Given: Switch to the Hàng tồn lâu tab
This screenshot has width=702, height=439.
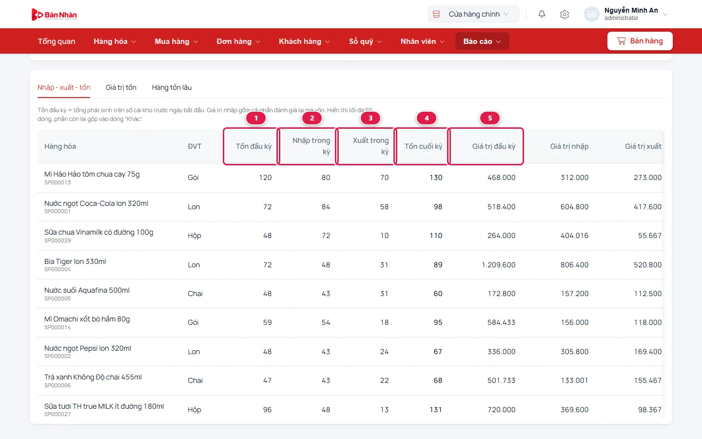Looking at the screenshot, I should [172, 87].
